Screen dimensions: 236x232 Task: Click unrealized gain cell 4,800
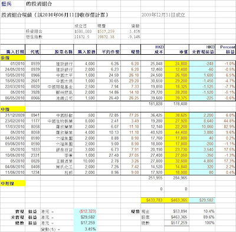202,161
